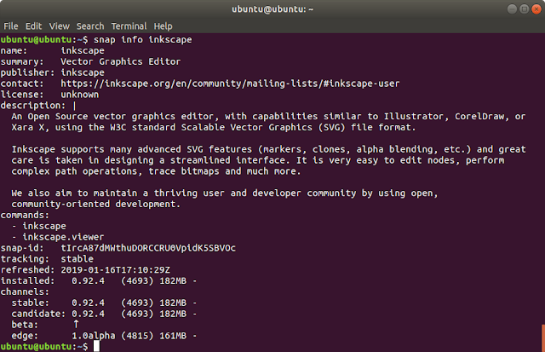Screen dimensions: 545x352
Task: Click the 'publisher:' label
Action: tap(27, 72)
